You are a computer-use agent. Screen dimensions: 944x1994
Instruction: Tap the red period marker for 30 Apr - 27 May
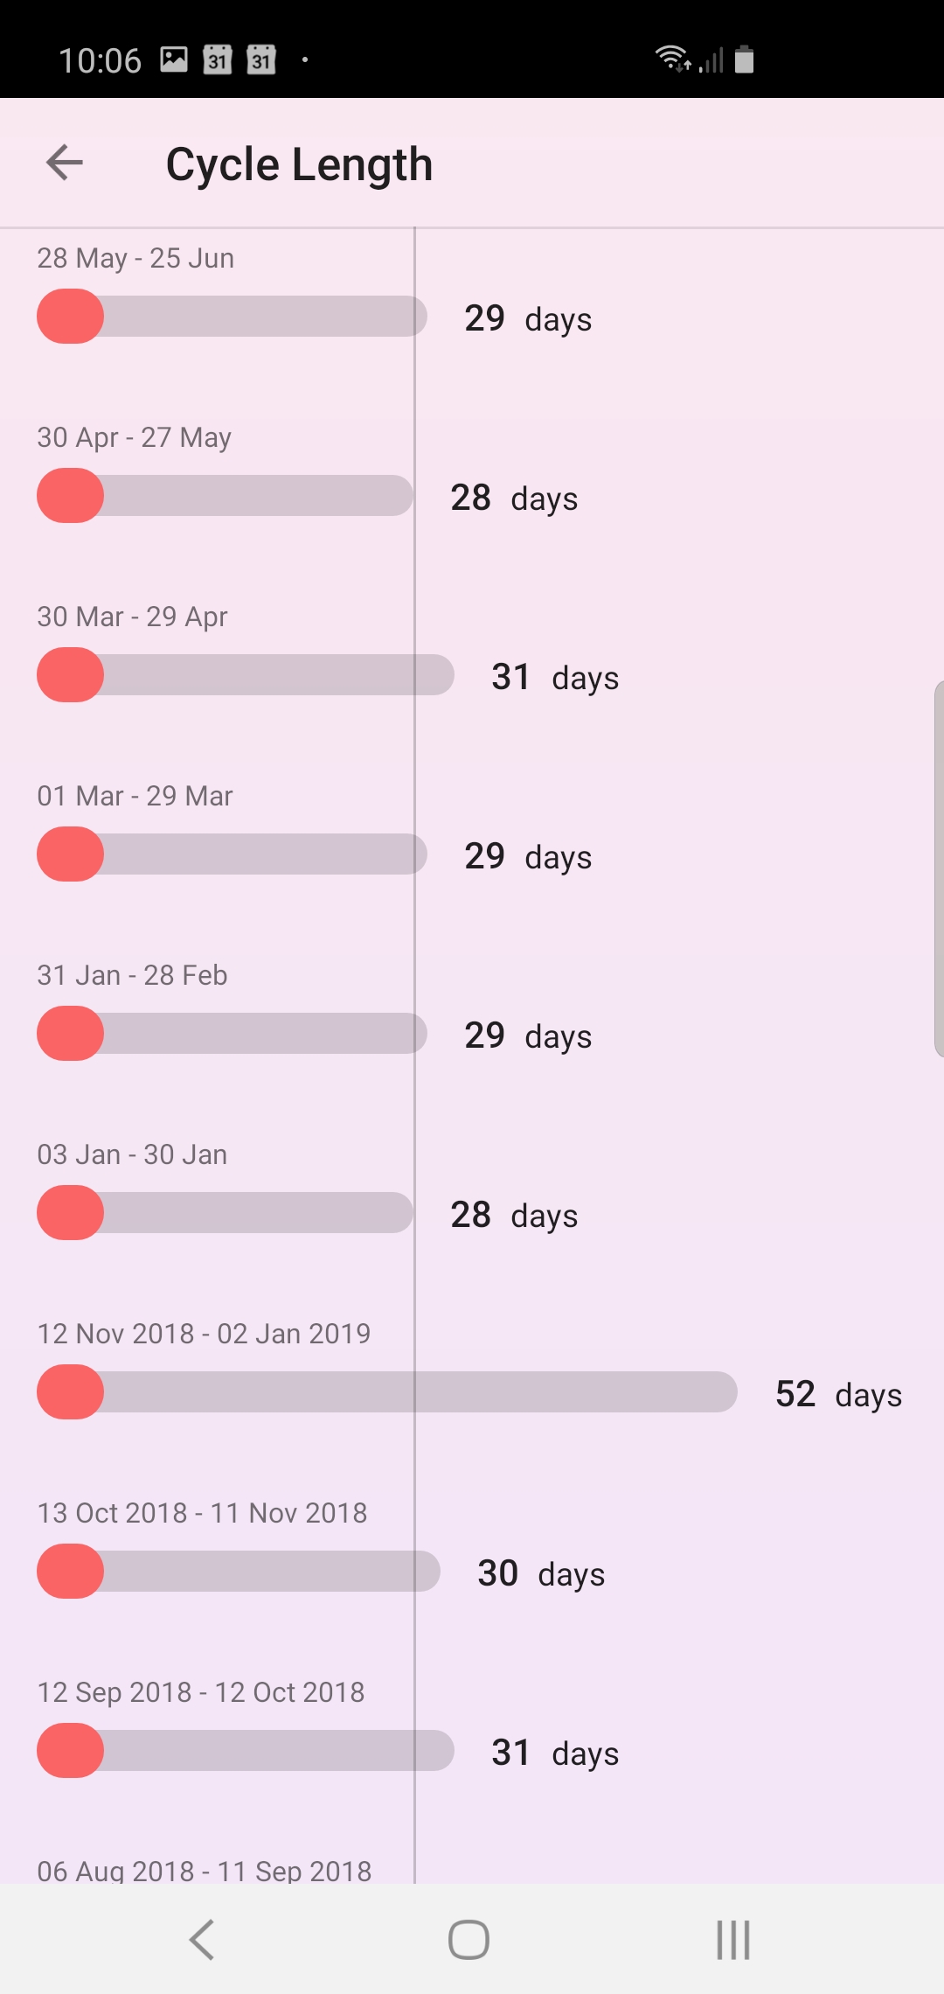click(70, 496)
